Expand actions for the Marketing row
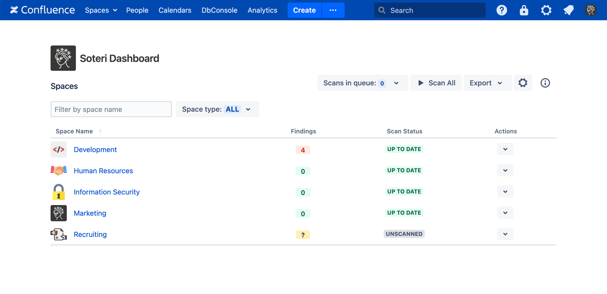 click(505, 213)
